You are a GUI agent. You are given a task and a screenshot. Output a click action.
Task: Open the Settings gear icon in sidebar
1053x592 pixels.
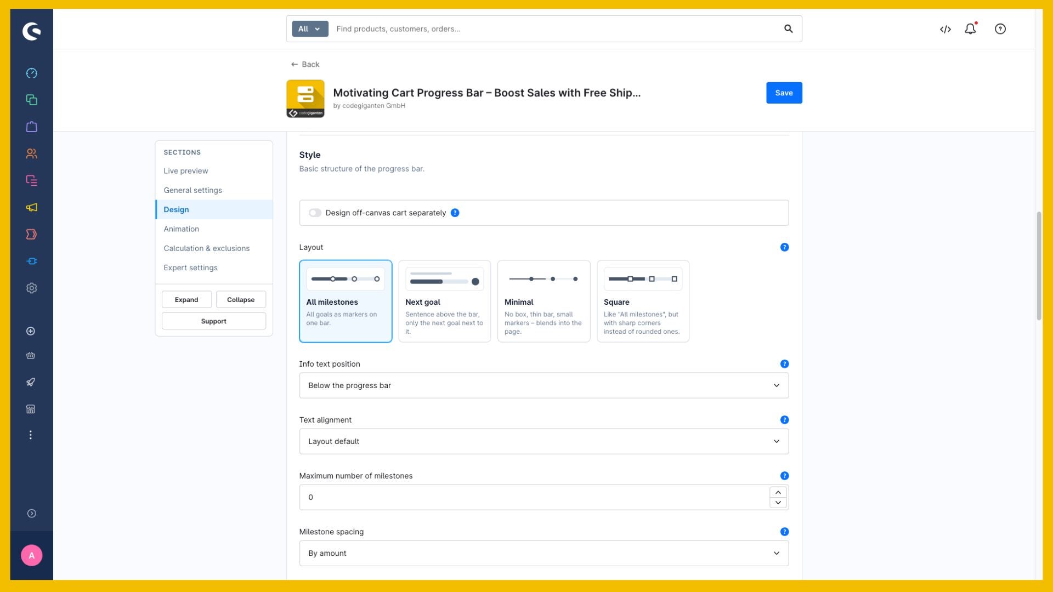(32, 288)
